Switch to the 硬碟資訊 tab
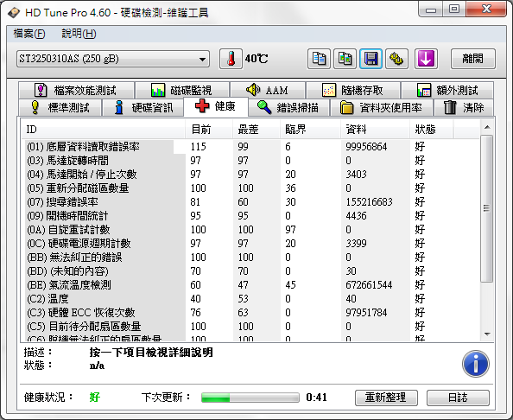This screenshot has height=420, width=513. (143, 107)
